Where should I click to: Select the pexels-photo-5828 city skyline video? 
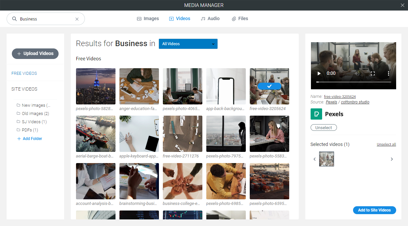click(96, 86)
